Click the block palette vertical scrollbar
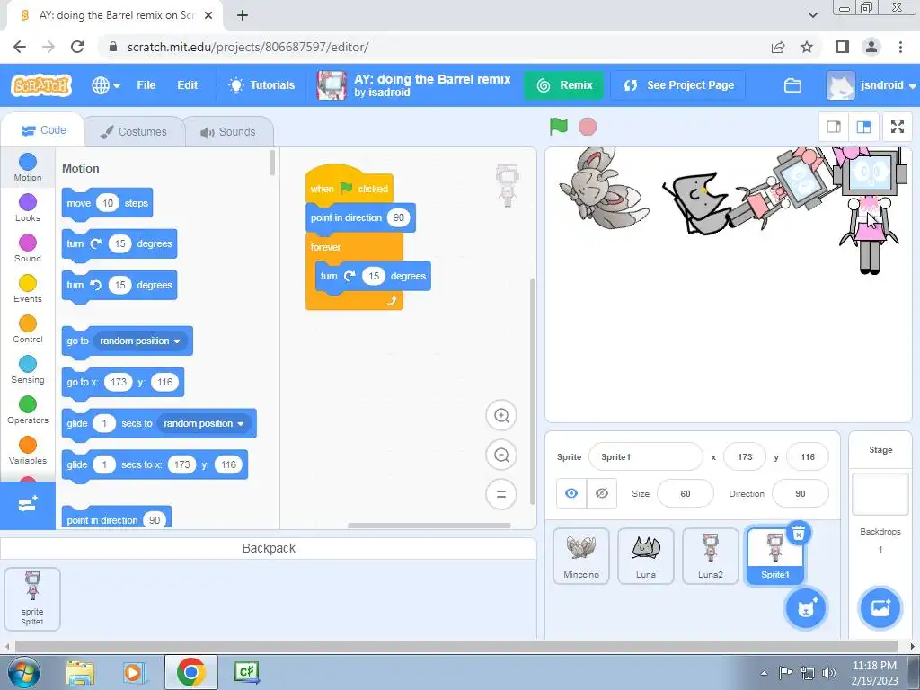This screenshot has width=920, height=690. [271, 163]
